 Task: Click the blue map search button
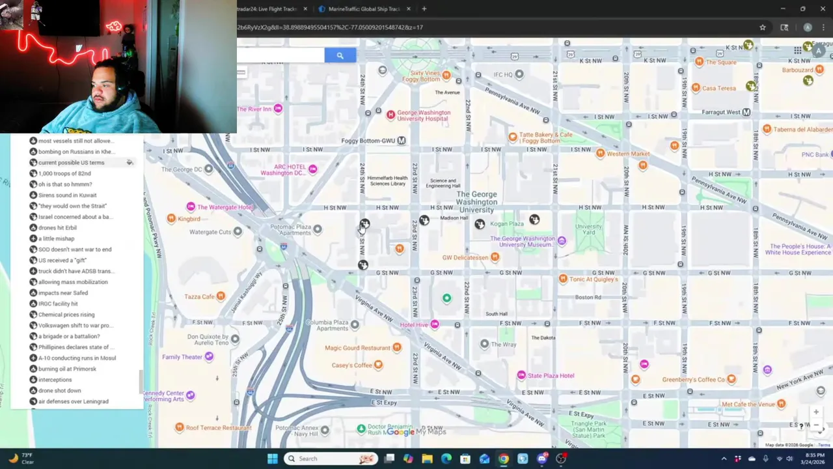(340, 56)
